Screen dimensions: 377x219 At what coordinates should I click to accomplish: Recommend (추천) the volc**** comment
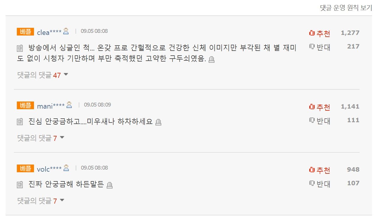coord(320,170)
